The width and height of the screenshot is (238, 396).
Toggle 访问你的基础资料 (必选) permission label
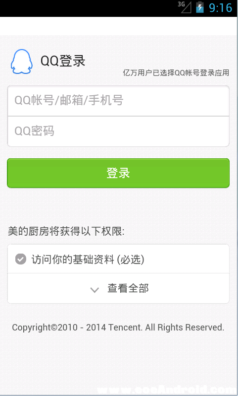(x=88, y=260)
